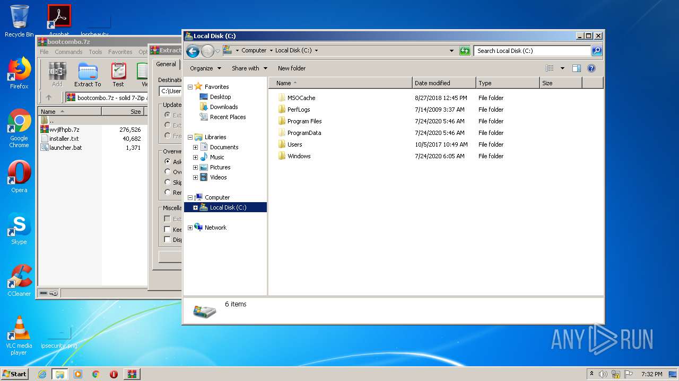The width and height of the screenshot is (679, 381).
Task: Toggle the preview pane icon
Action: (x=577, y=68)
